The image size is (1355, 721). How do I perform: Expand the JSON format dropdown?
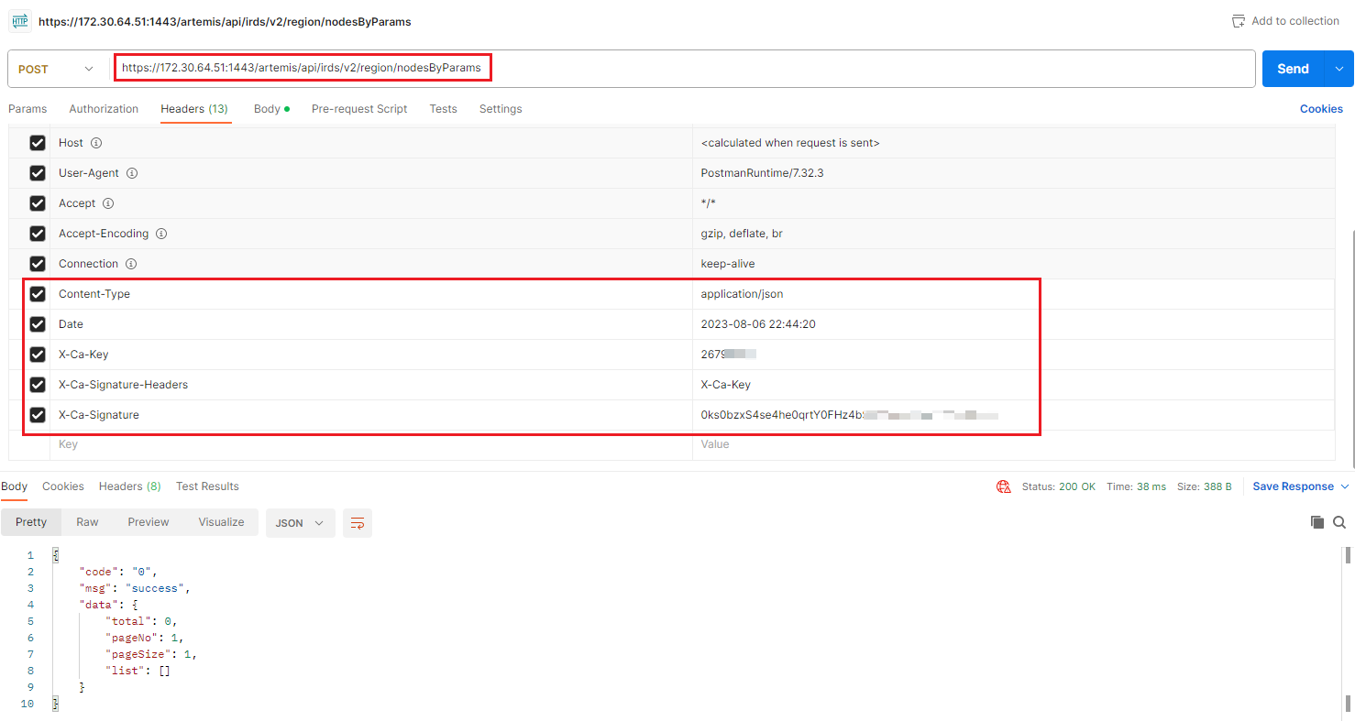(x=300, y=523)
